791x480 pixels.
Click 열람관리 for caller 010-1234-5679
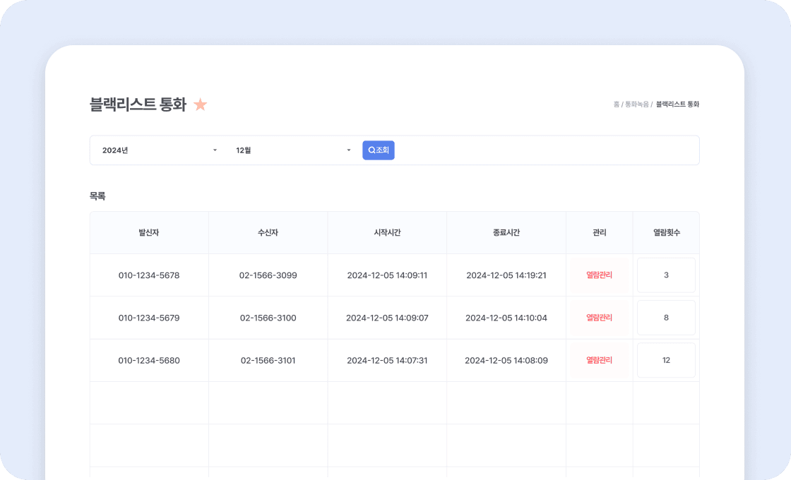pyautogui.click(x=599, y=318)
